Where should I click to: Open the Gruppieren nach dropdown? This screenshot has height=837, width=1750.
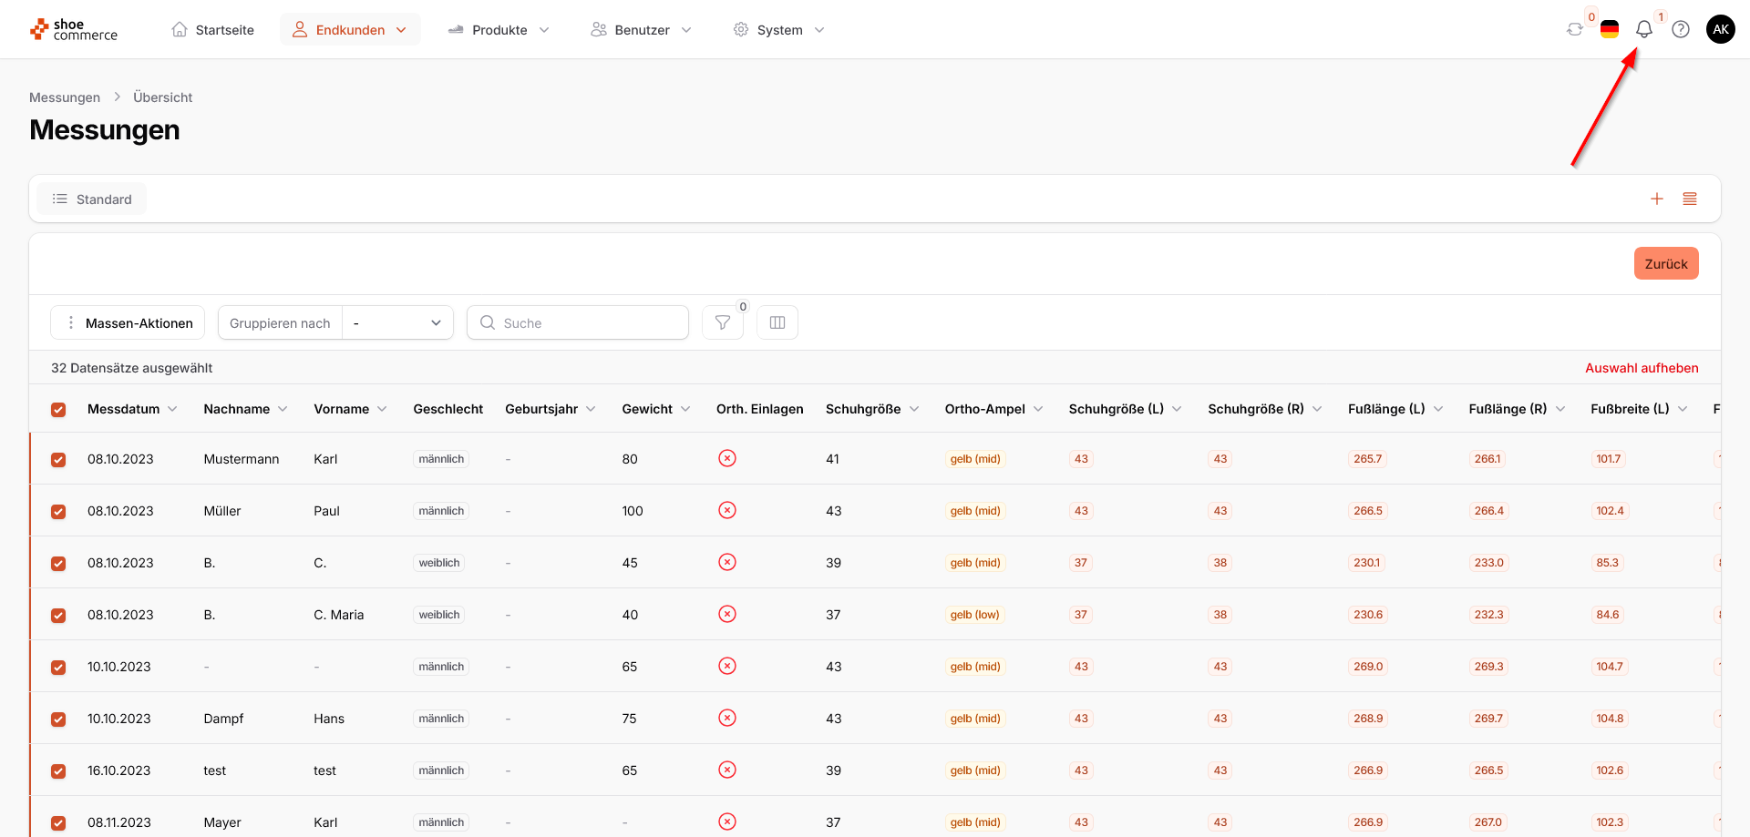click(x=397, y=322)
